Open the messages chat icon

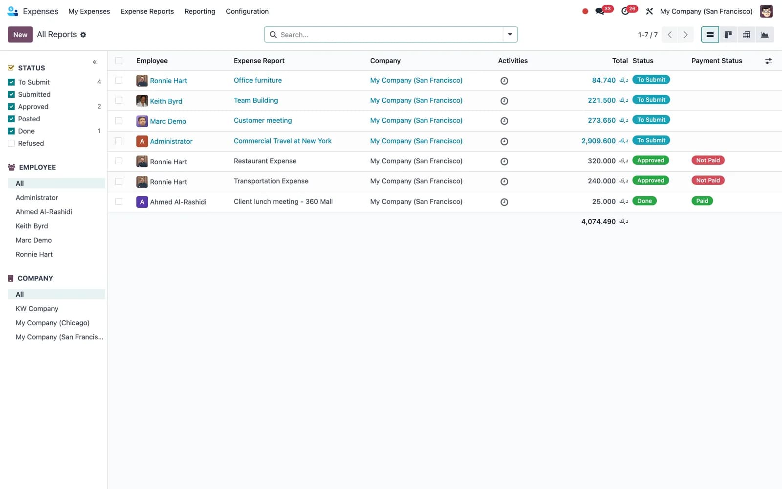coord(600,11)
